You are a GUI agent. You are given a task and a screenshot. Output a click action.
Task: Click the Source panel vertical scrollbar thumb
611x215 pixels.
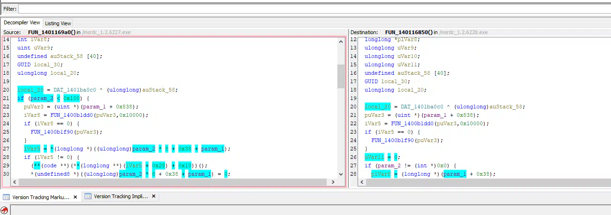(341, 76)
